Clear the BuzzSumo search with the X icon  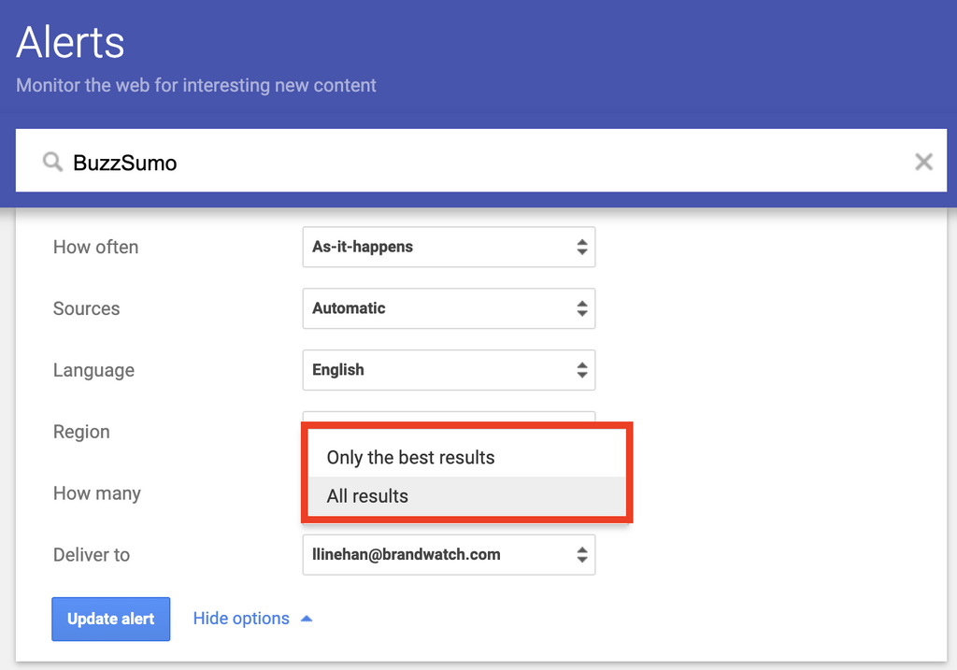point(923,162)
